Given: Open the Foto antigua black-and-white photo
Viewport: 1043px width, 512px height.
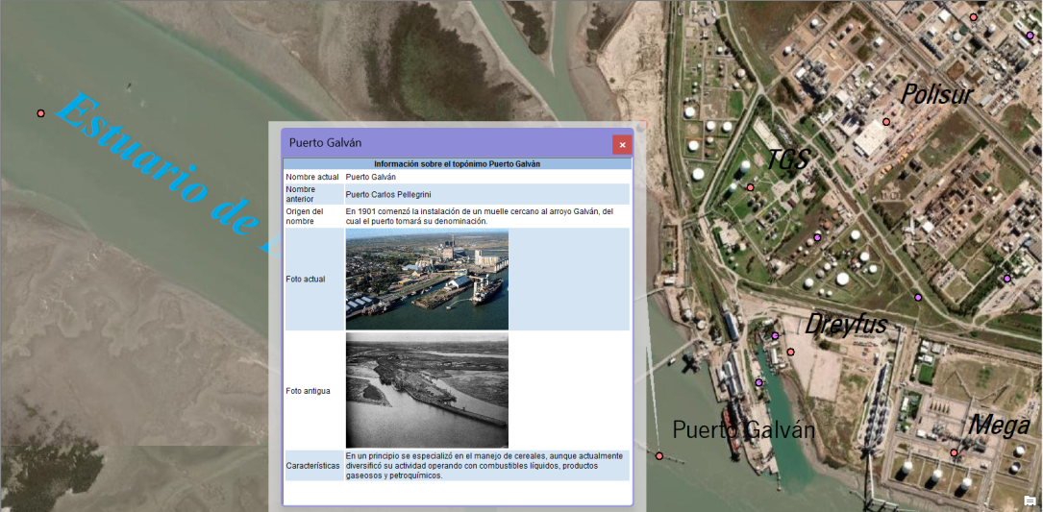Looking at the screenshot, I should pos(427,390).
